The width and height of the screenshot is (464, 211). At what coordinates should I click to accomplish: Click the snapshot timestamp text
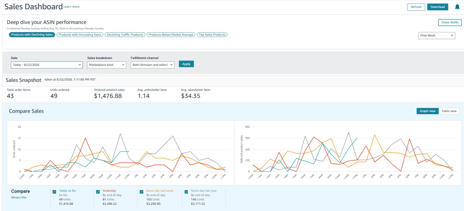pos(70,79)
